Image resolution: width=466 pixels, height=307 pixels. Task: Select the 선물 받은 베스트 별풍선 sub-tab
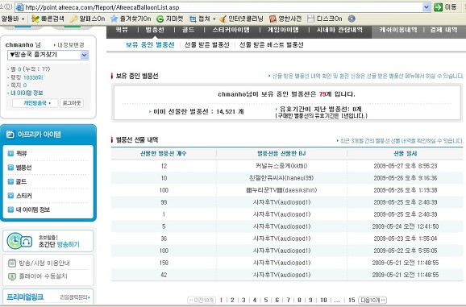coord(272,44)
